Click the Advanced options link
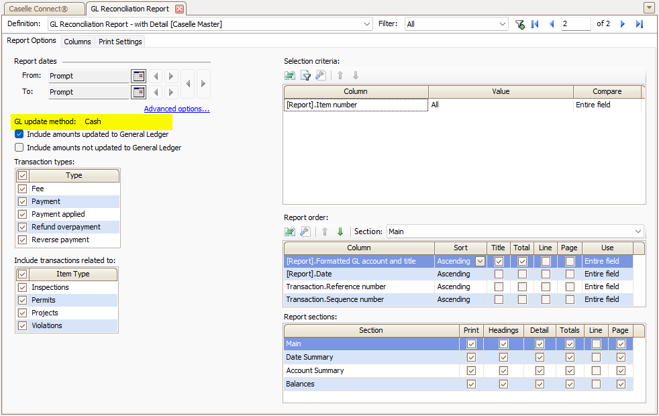This screenshot has width=659, height=416. 176,108
